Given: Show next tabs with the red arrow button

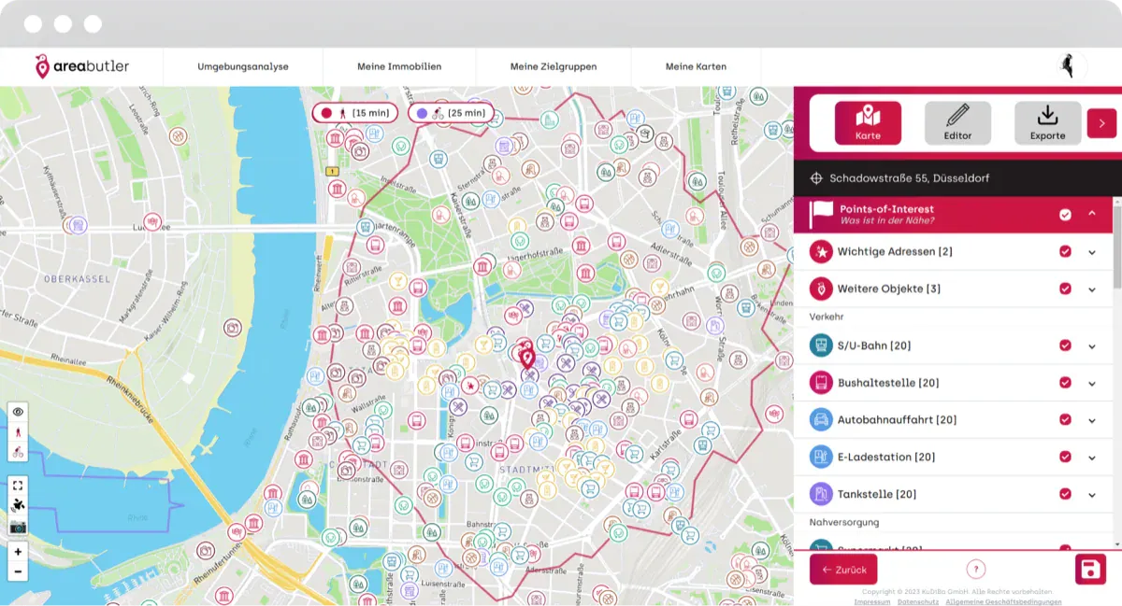Looking at the screenshot, I should [x=1101, y=123].
